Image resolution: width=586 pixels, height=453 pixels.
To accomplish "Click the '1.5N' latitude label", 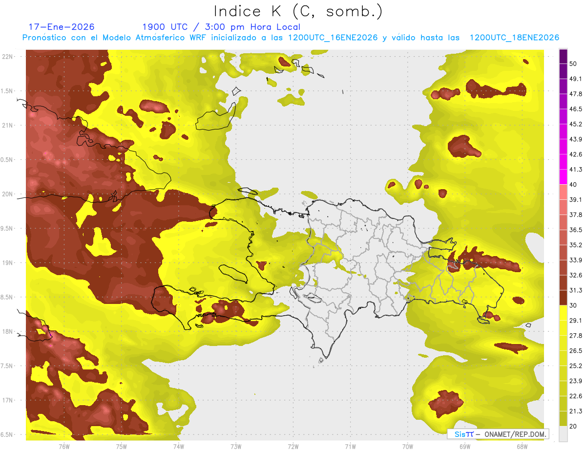I will coord(8,91).
